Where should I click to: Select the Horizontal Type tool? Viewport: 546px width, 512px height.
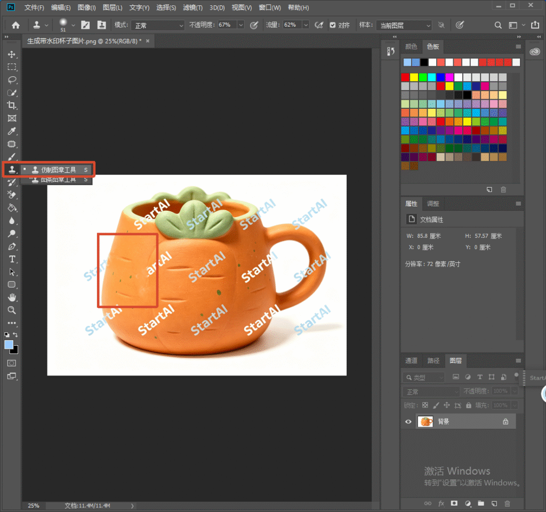pyautogui.click(x=12, y=259)
